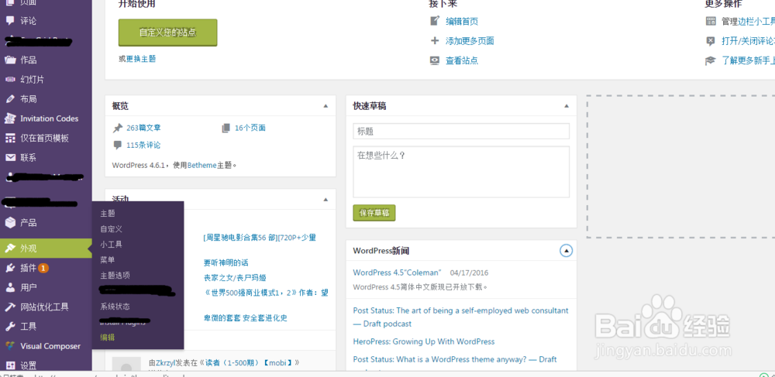Collapse the WordPress新闻 panel with its arrow
This screenshot has width=775, height=377.
(x=567, y=251)
